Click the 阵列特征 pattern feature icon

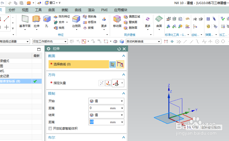pos(55,17)
